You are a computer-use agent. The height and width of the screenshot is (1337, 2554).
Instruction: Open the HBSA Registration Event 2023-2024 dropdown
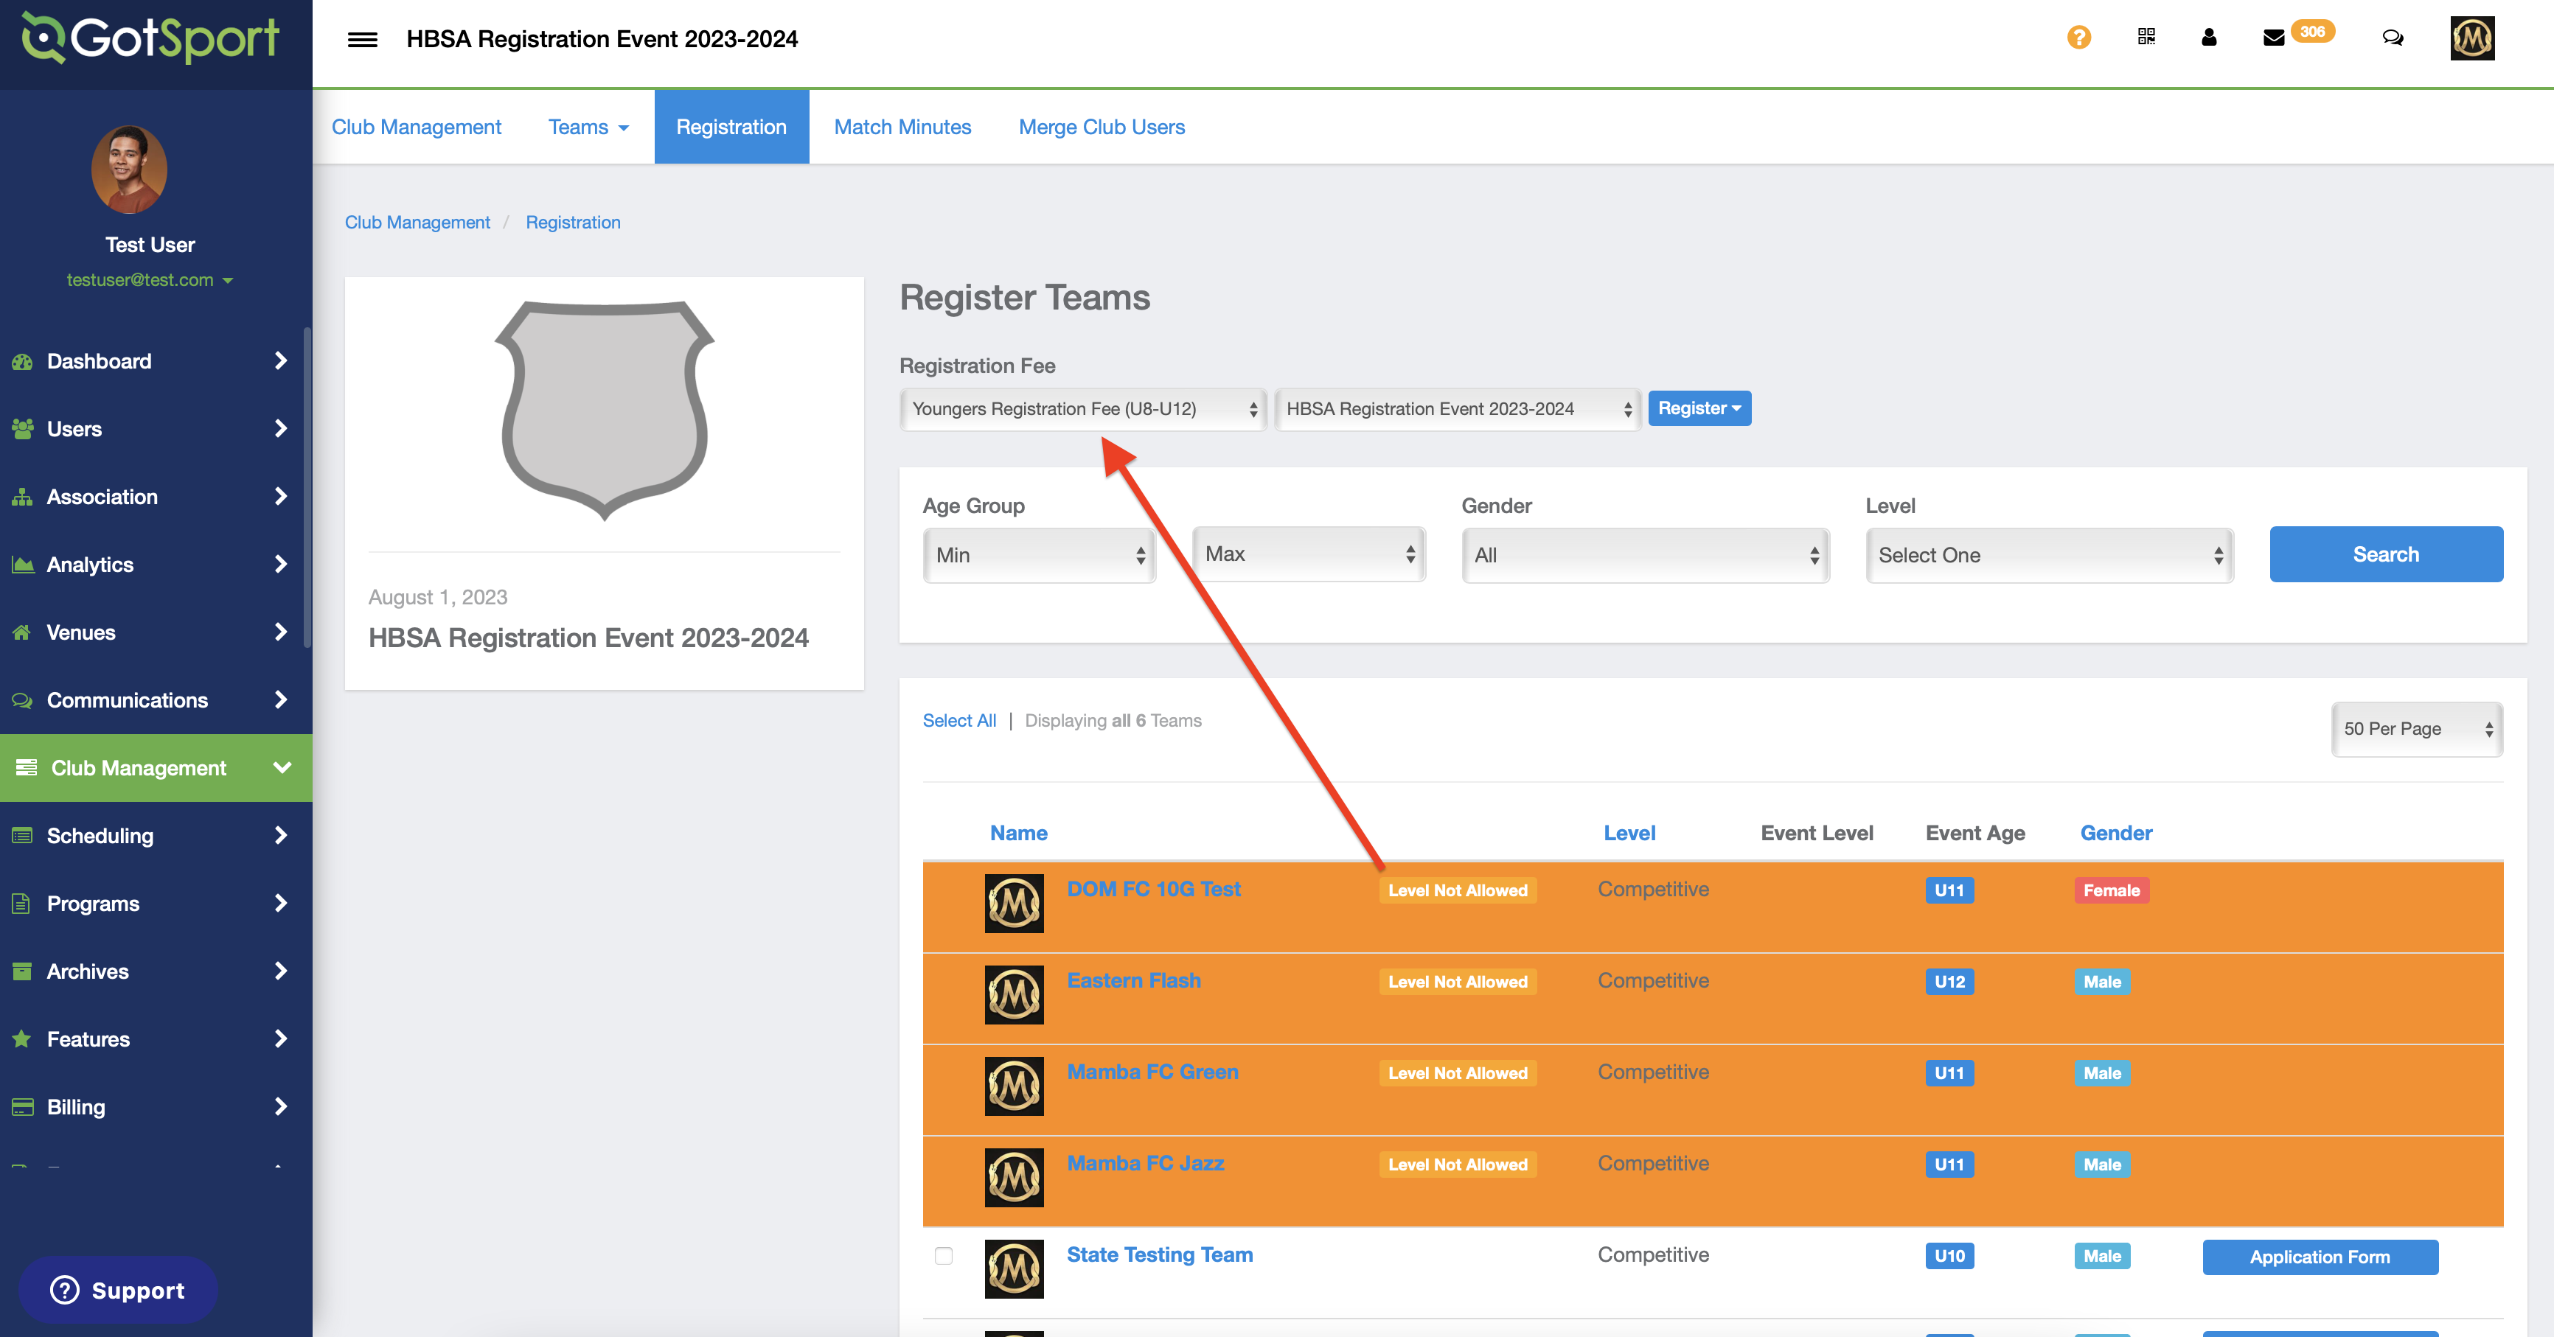click(x=1458, y=408)
